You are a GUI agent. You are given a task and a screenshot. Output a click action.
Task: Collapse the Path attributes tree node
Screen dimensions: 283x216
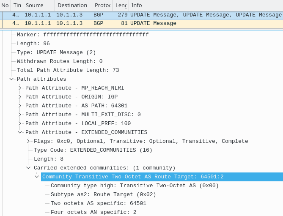click(11, 79)
